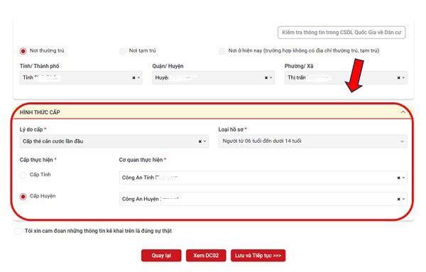
Task: Select Nơi tạm trú radio button
Action: (x=123, y=51)
